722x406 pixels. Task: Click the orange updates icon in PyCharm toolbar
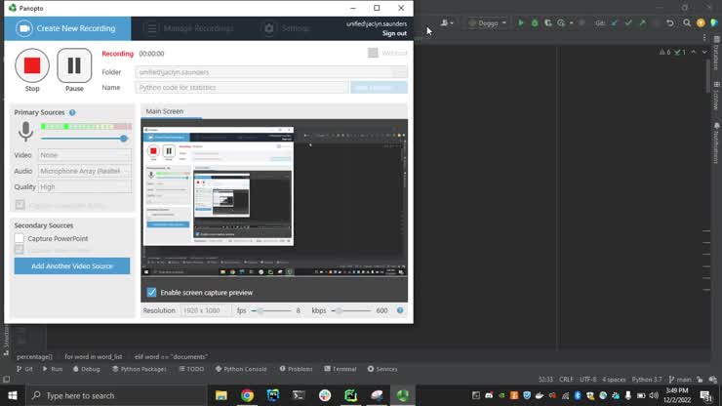701,22
